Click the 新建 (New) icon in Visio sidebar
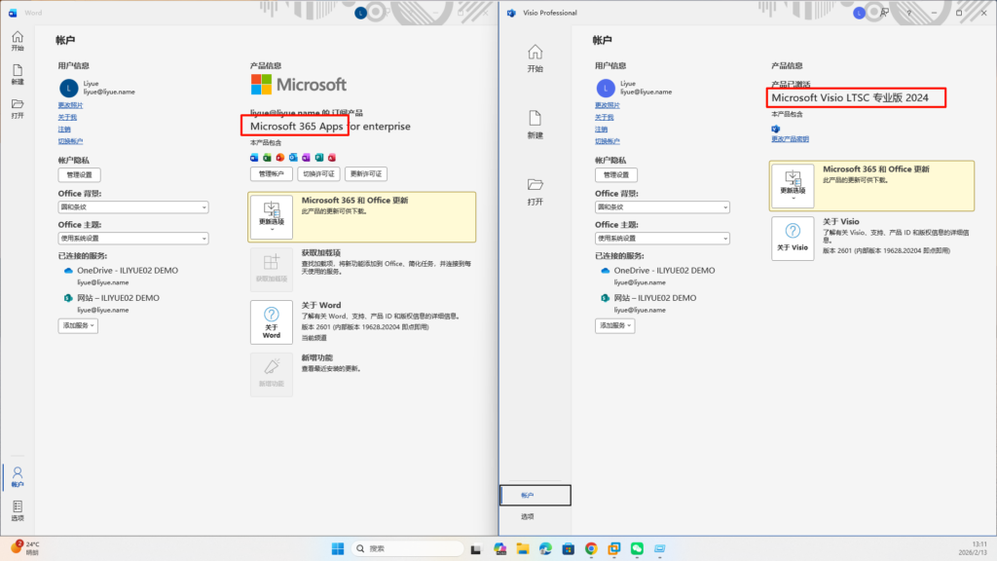The image size is (997, 561). 535,124
